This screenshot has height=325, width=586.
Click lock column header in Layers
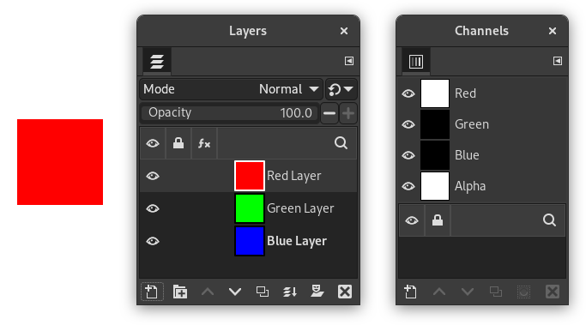178,143
